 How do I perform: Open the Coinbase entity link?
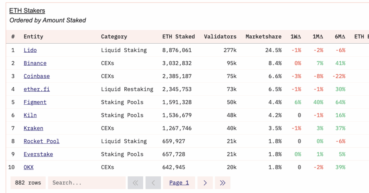point(37,76)
